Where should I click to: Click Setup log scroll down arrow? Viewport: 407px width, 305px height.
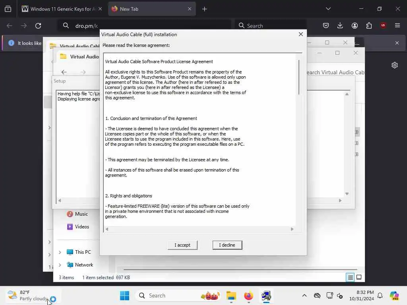click(x=347, y=194)
